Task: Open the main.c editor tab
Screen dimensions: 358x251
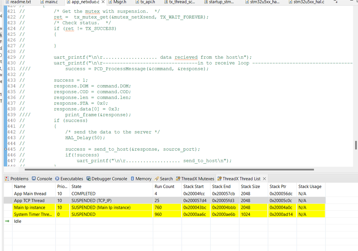Action: pyautogui.click(x=49, y=2)
